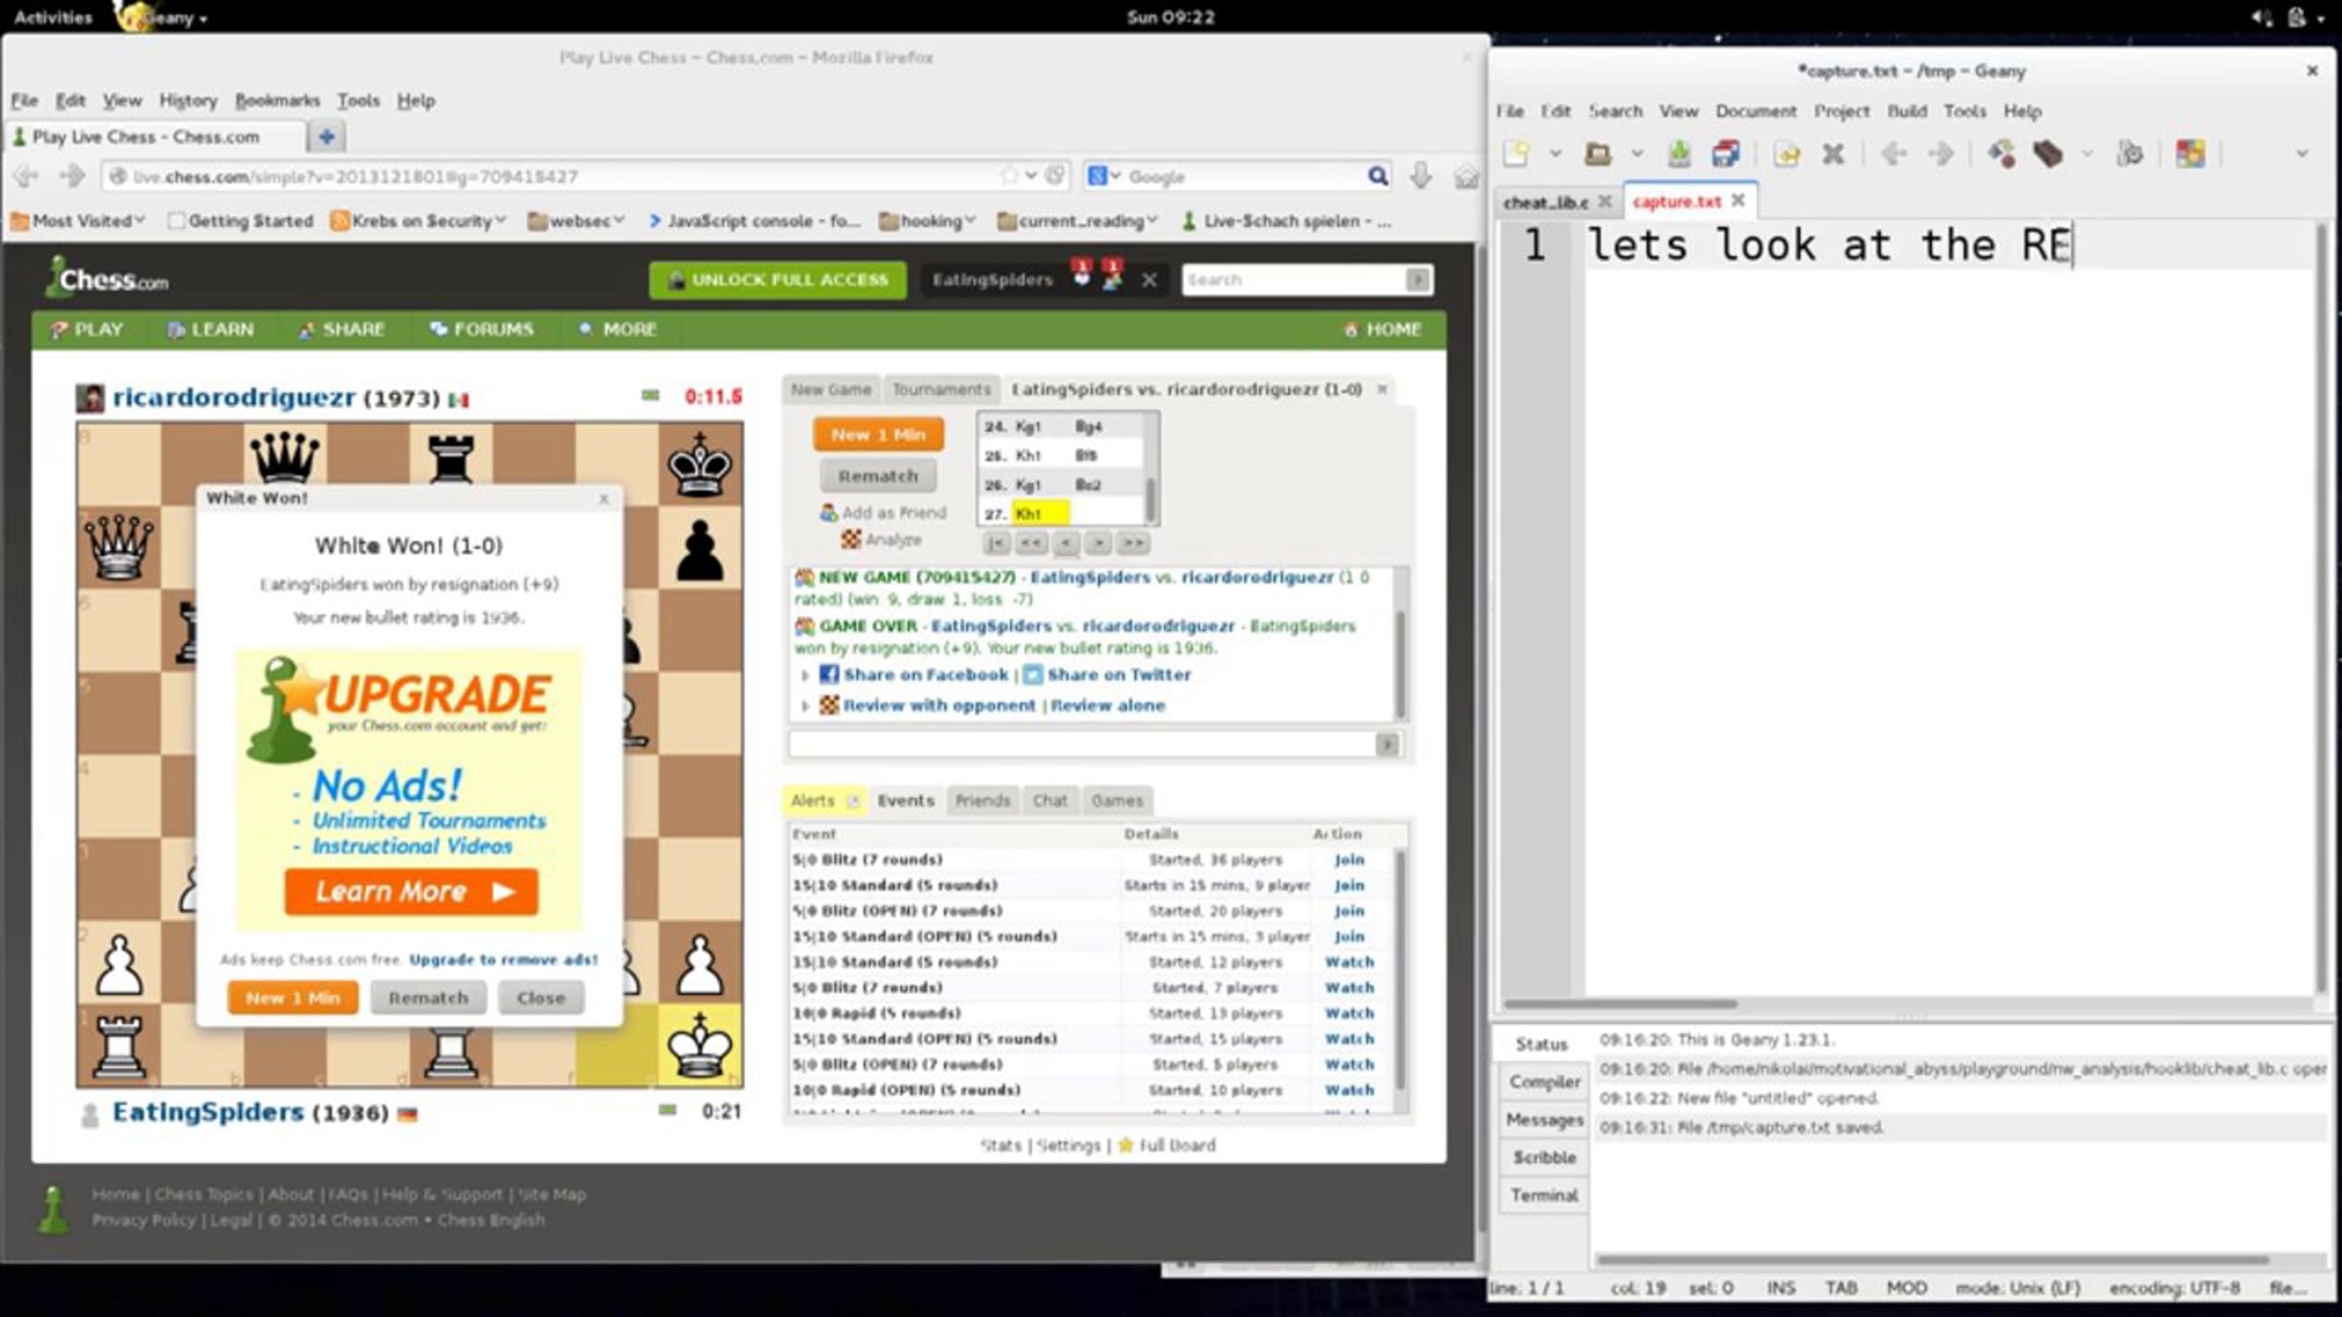Open Share on Twitter link
The width and height of the screenshot is (2342, 1317).
pyautogui.click(x=1118, y=675)
